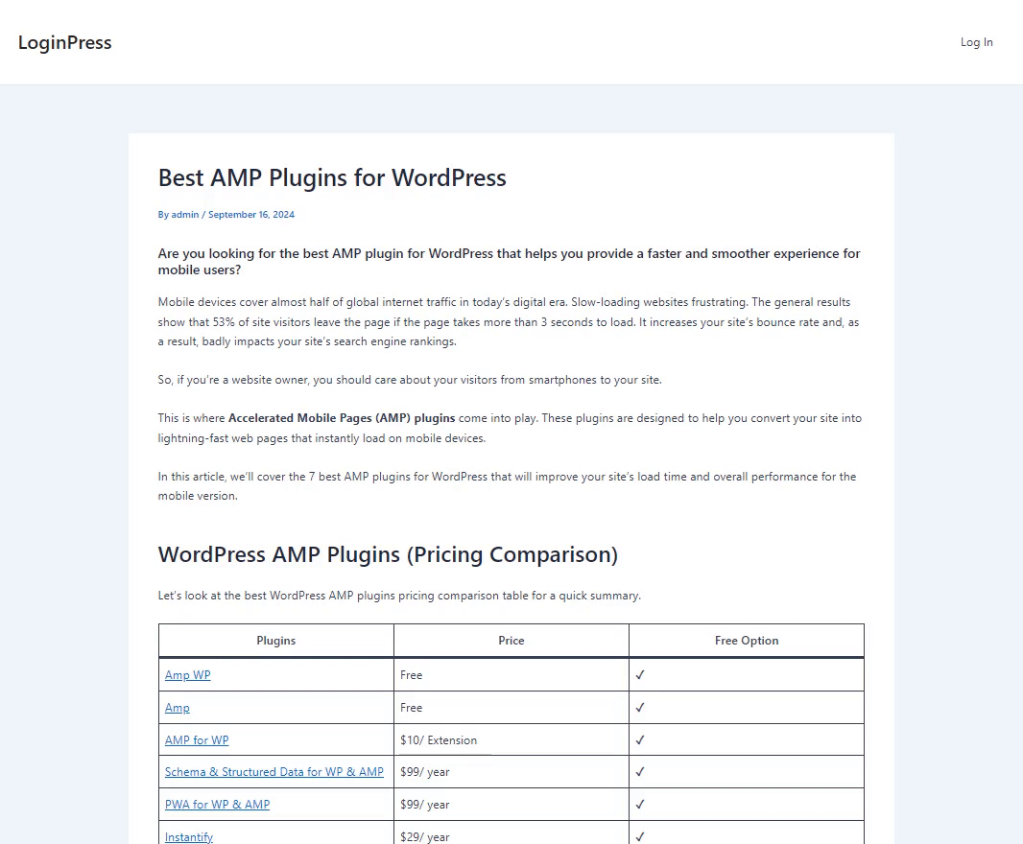Viewport: 1023px width, 844px height.
Task: Click the paragraph starting "In this article, we'll cover"
Action: (507, 486)
